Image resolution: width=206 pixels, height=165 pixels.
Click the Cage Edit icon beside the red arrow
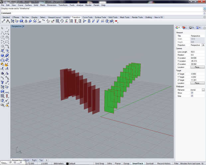(112, 21)
